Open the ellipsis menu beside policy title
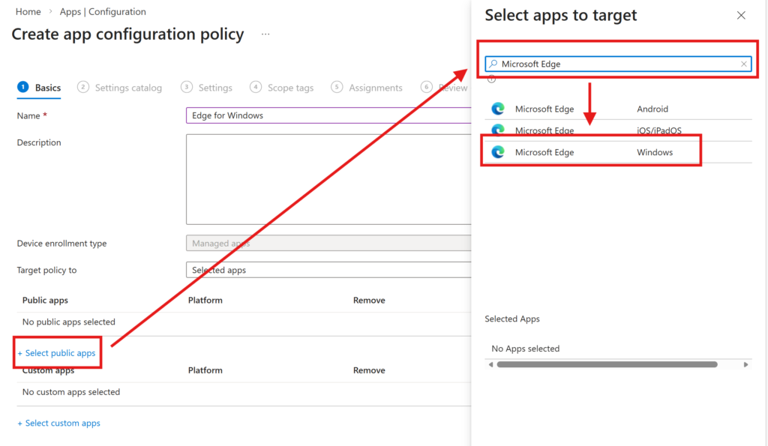 pyautogui.click(x=265, y=34)
